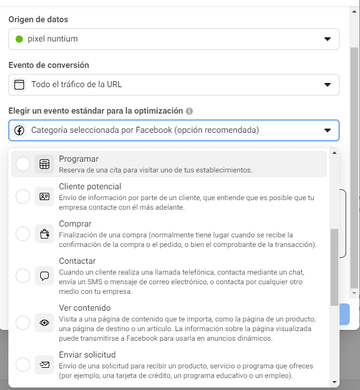
Task: Click the calendar icon beside Programar
Action: click(44, 164)
